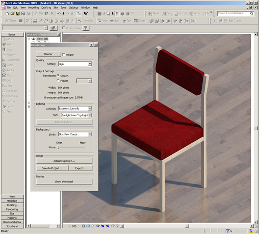This screenshot has height=234, width=259.
Task: Click the What's This help cursor icon
Action: (86, 13)
